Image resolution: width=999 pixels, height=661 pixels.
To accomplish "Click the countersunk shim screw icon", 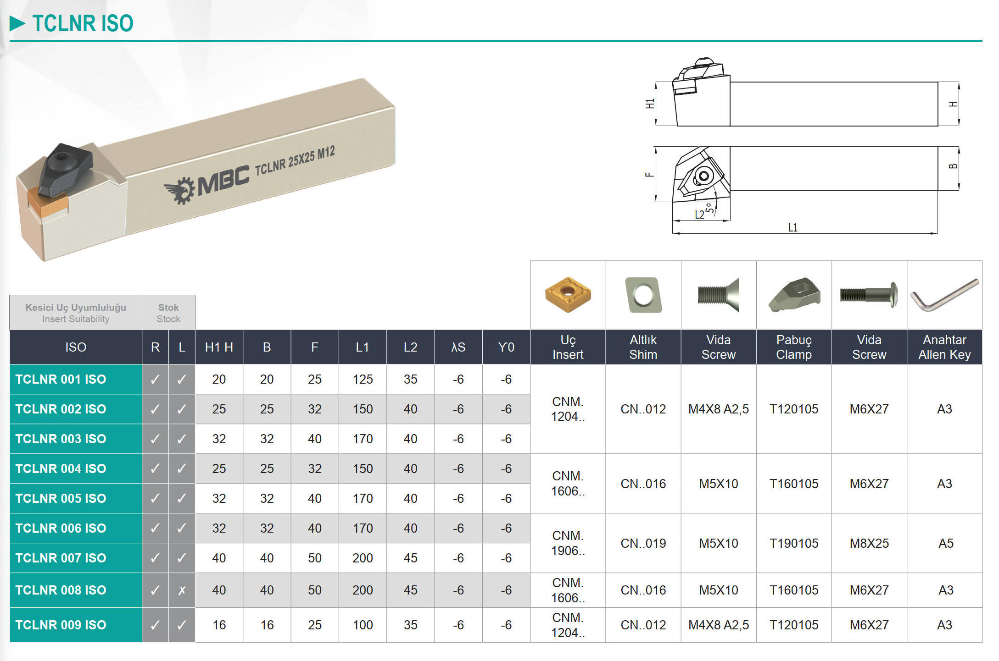I will [718, 295].
